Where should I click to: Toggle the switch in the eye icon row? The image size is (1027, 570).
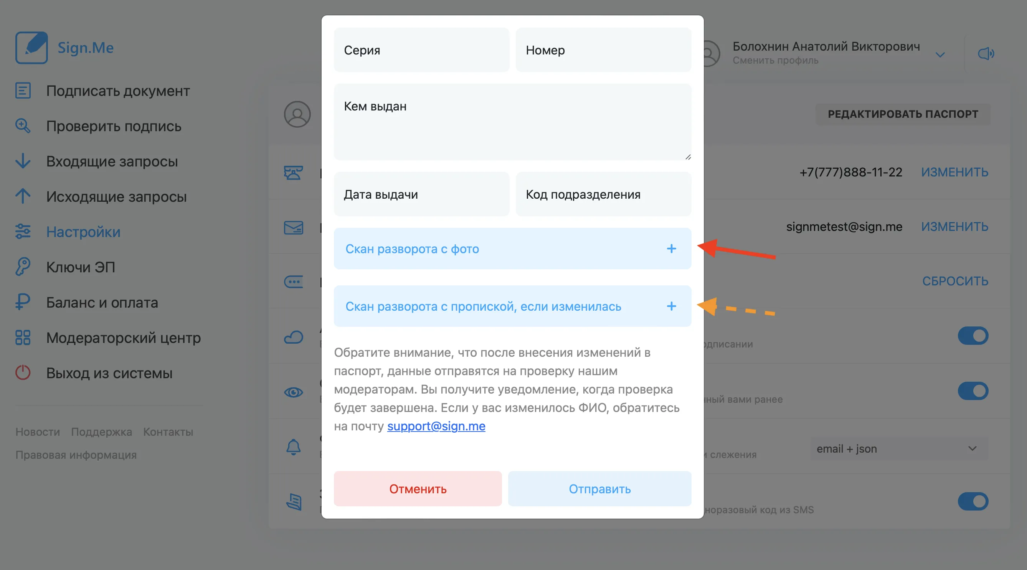(973, 391)
